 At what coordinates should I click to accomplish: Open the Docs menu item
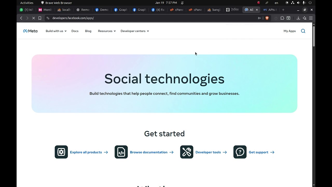click(x=75, y=31)
